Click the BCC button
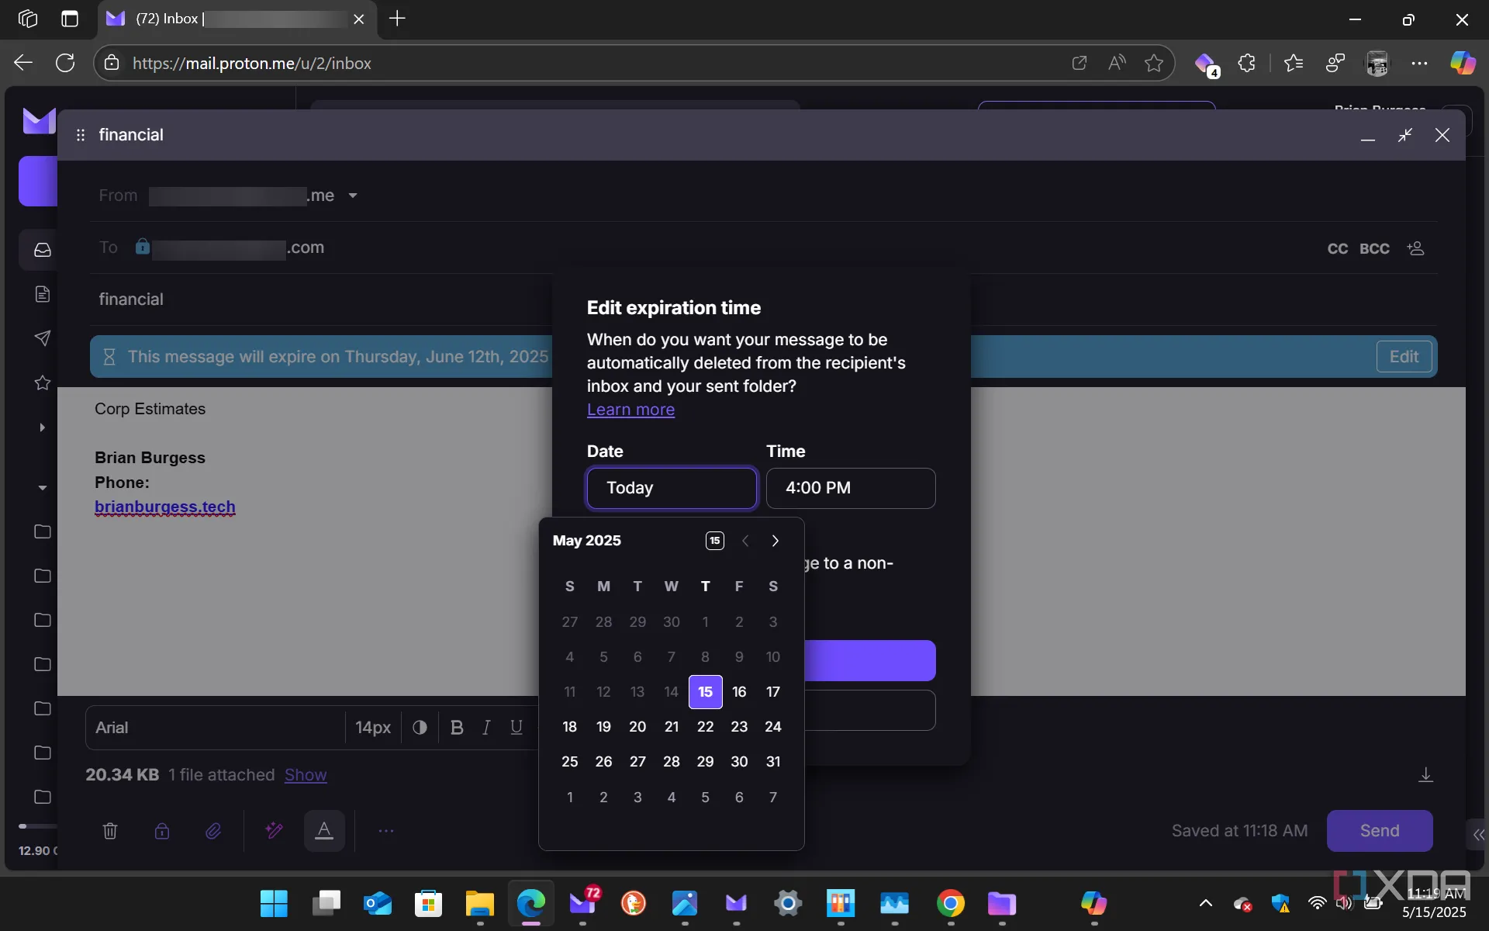1489x931 pixels. click(1374, 248)
